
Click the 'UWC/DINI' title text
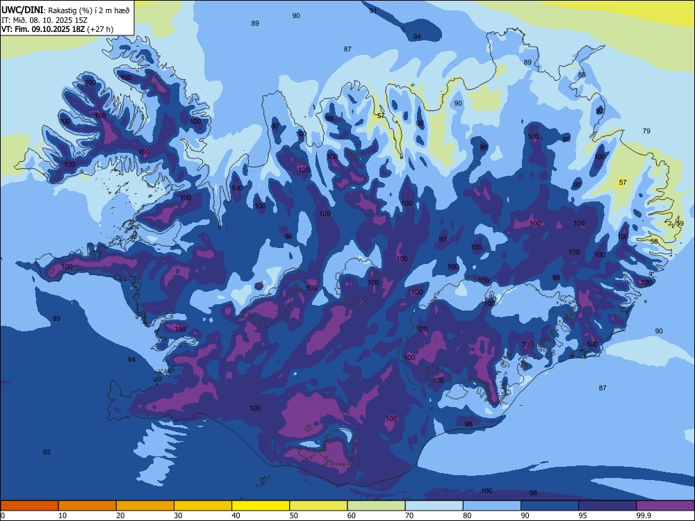tap(22, 10)
